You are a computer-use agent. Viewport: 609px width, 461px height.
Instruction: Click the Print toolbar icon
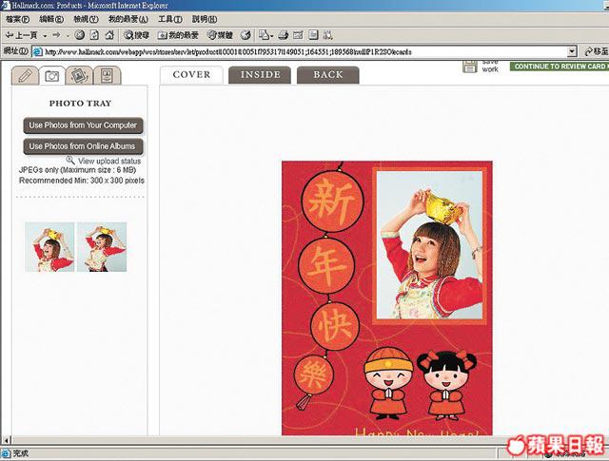[x=284, y=35]
